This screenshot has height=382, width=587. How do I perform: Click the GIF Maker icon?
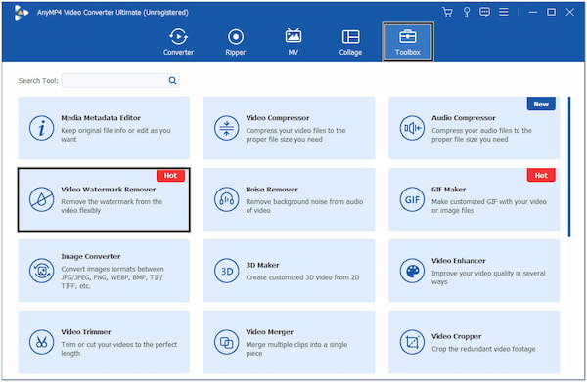(x=412, y=199)
